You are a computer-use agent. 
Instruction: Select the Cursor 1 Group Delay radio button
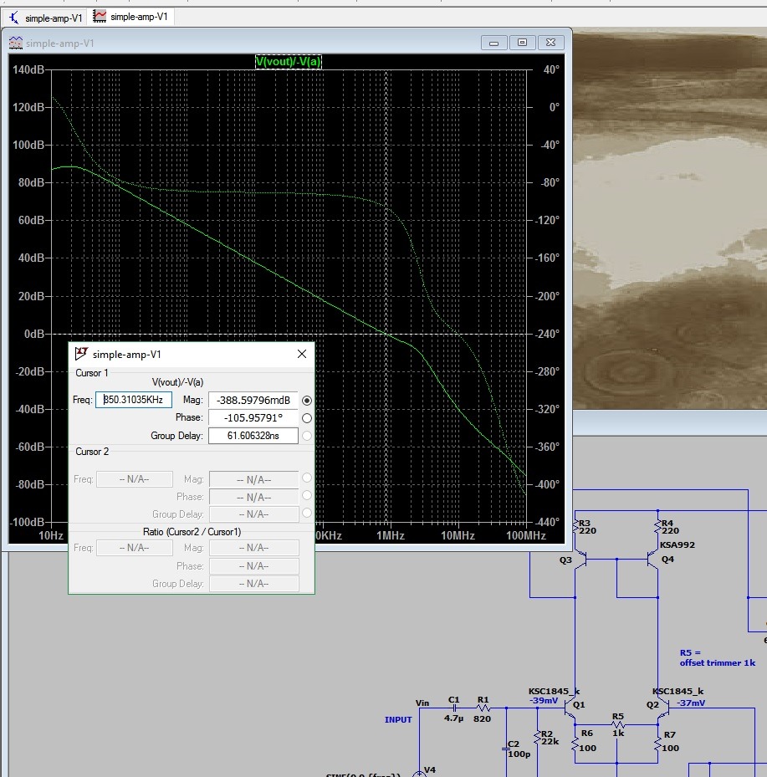pyautogui.click(x=307, y=436)
